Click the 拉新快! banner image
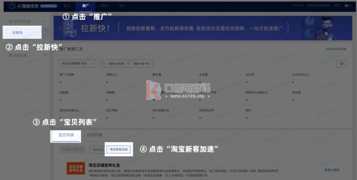 pyautogui.click(x=203, y=28)
